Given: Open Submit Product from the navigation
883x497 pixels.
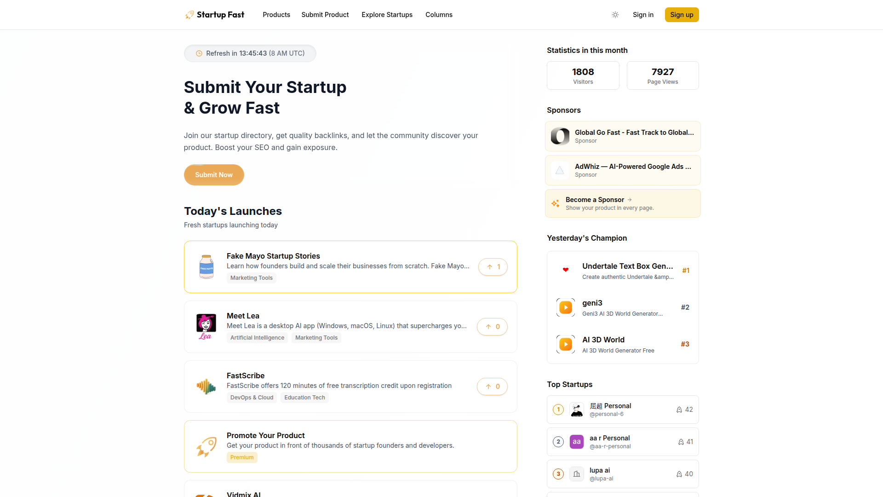Looking at the screenshot, I should [x=325, y=15].
